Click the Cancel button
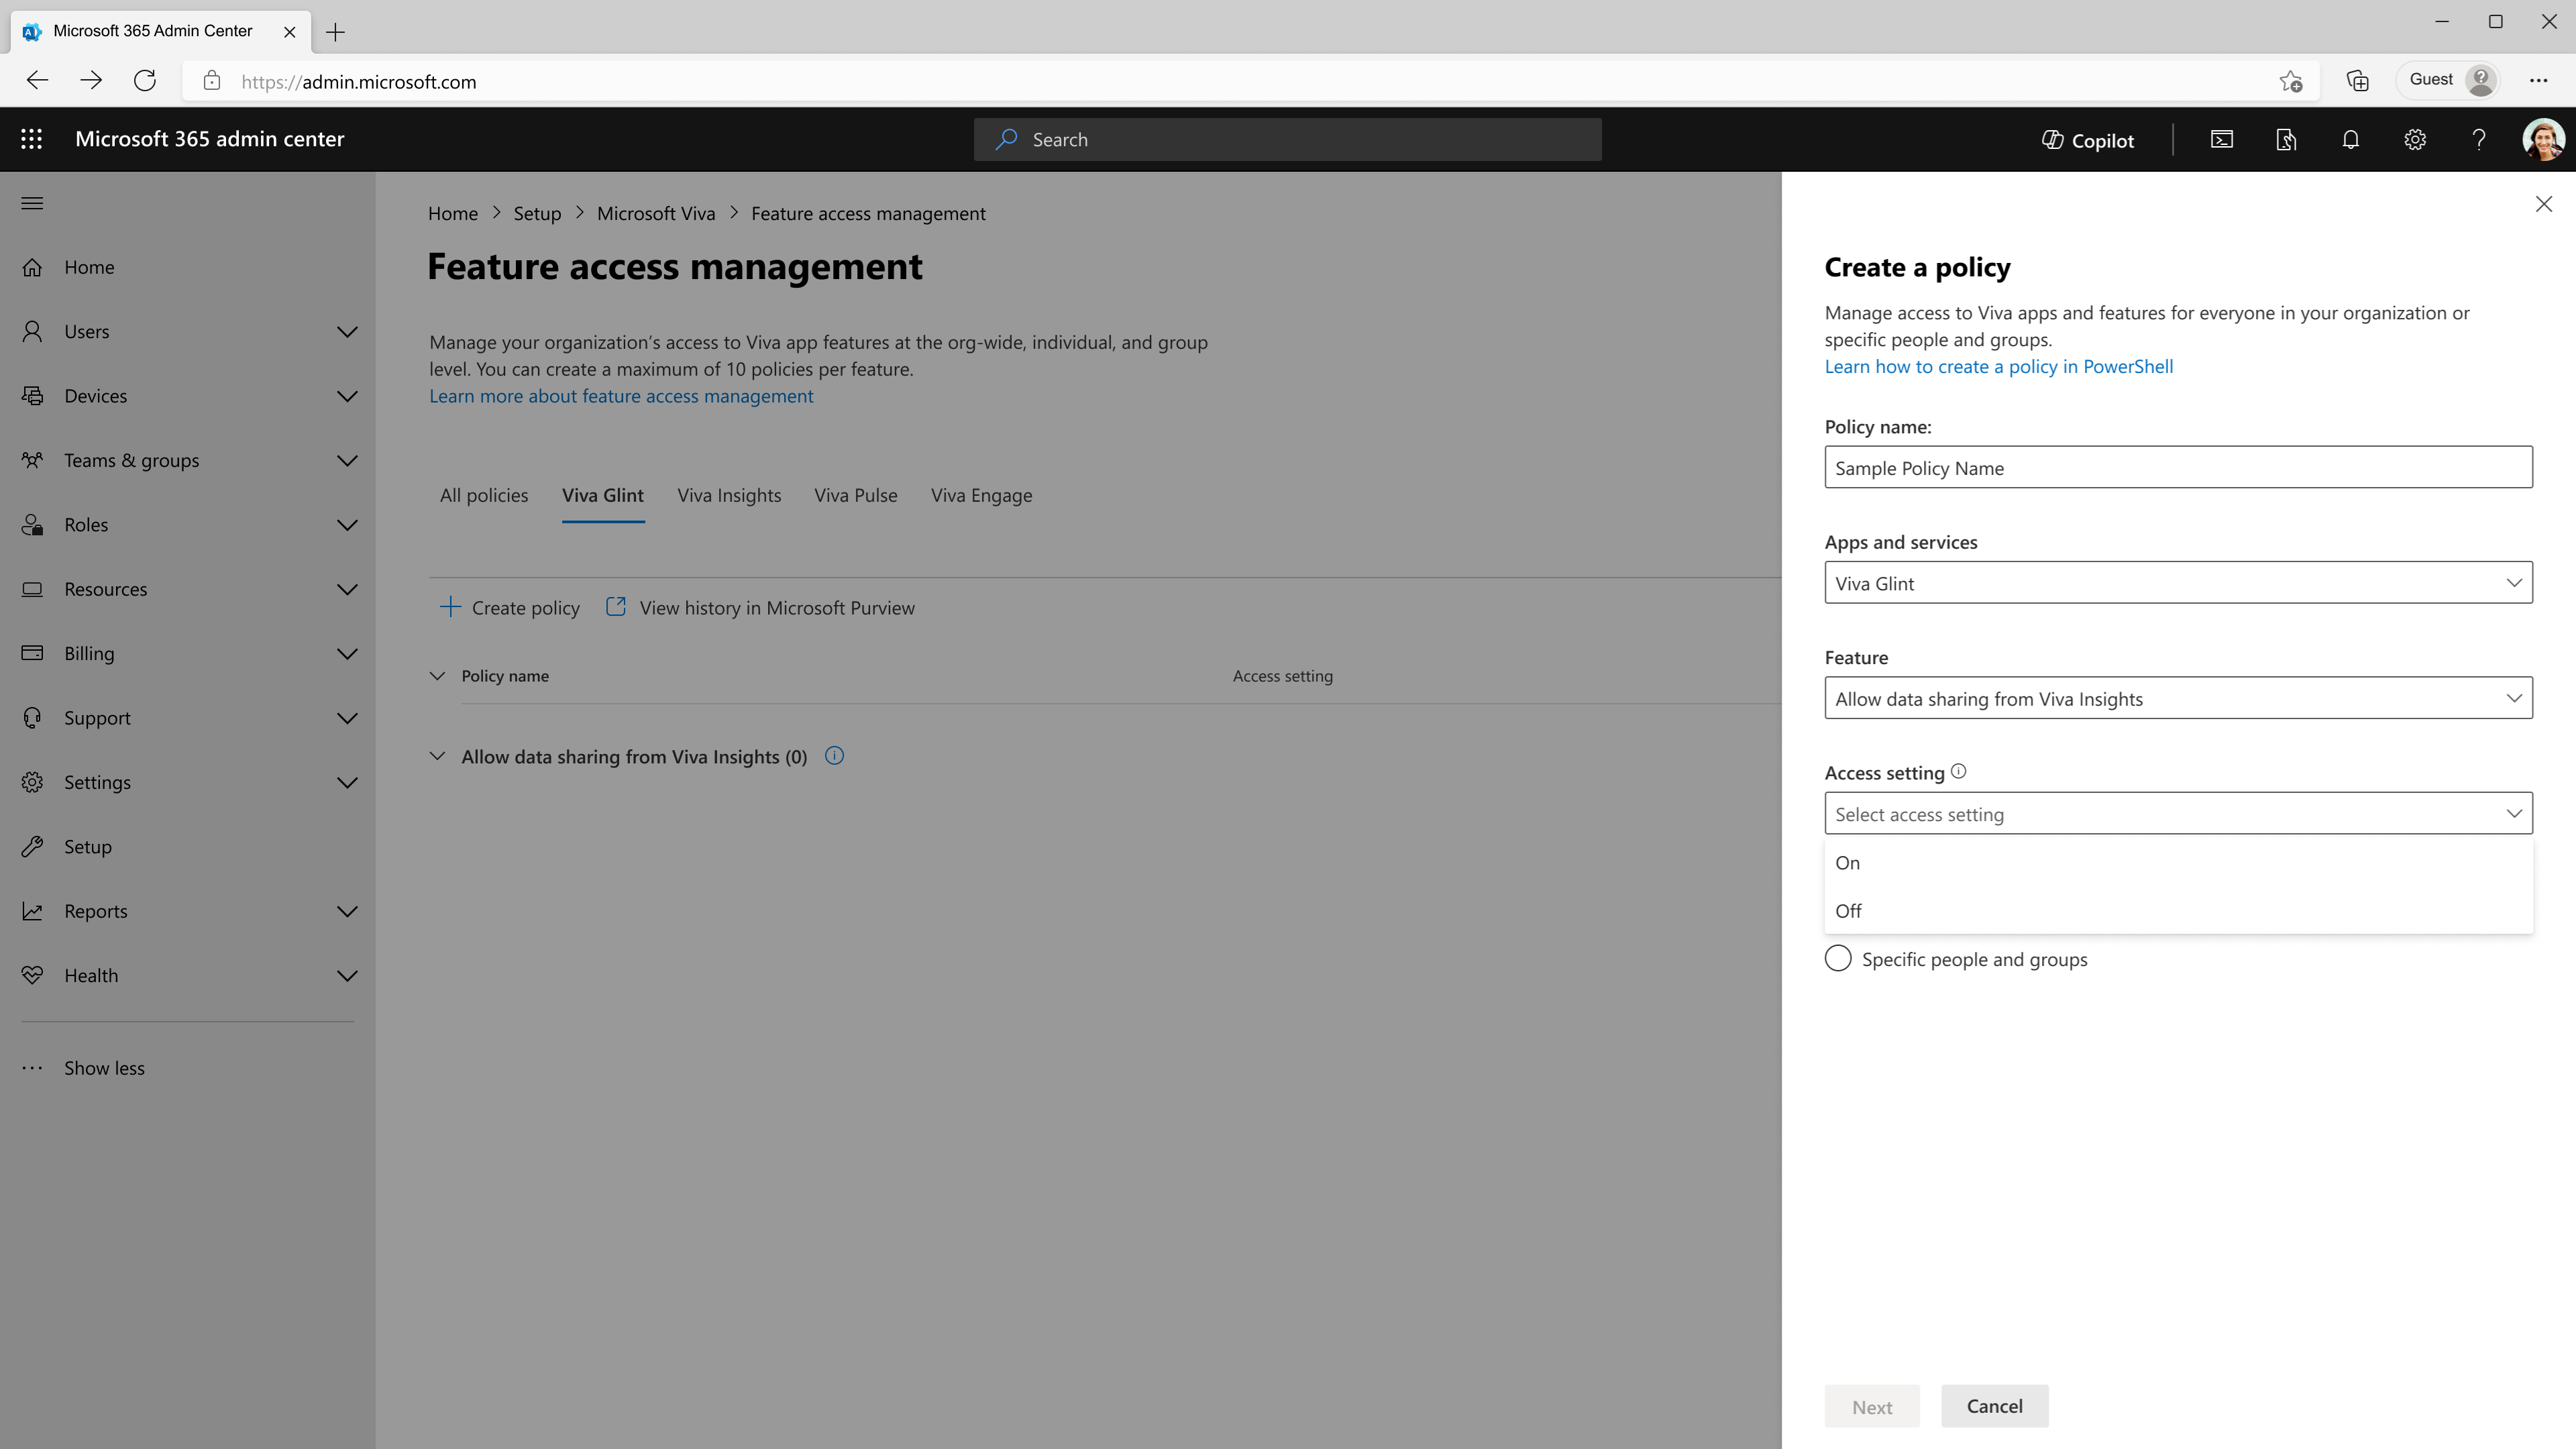 tap(1994, 1405)
